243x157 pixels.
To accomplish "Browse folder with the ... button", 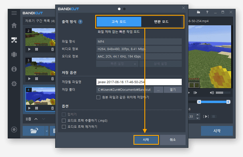I will click(158, 90).
